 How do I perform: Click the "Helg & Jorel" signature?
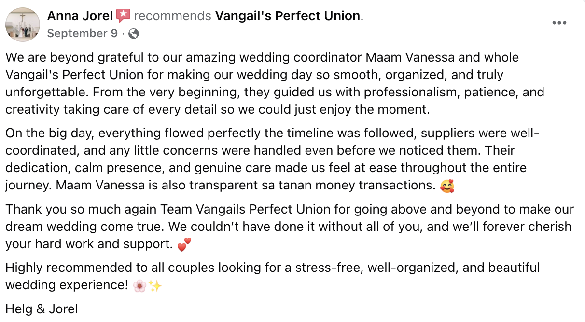tap(42, 309)
